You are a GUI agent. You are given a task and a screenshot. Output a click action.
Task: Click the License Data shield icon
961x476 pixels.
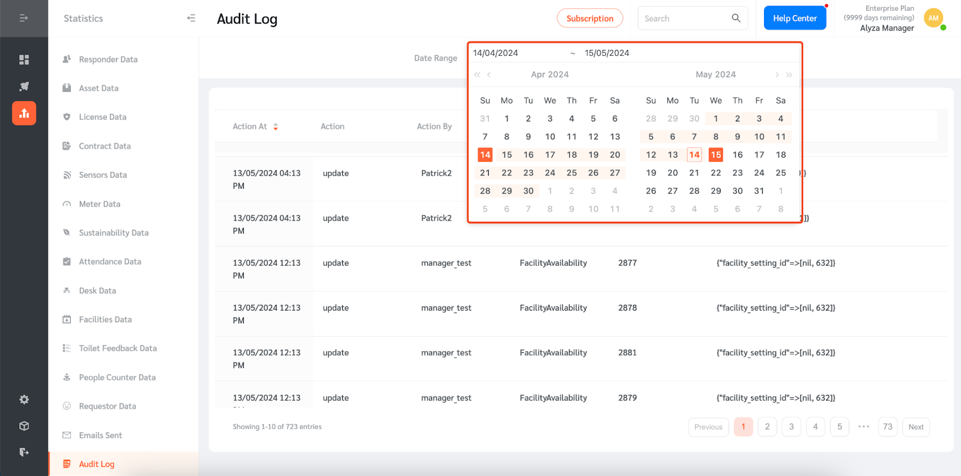pos(67,117)
